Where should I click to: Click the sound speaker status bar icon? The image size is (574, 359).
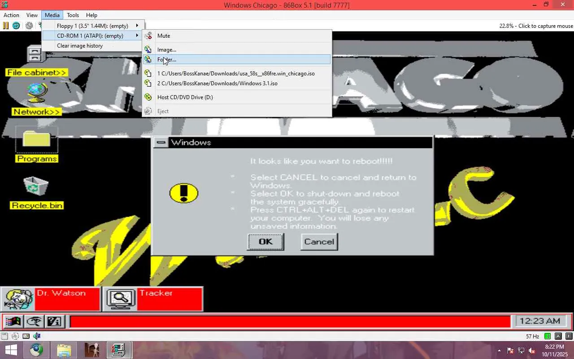(37, 336)
